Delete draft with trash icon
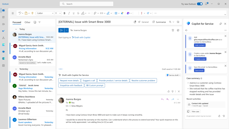The width and height of the screenshot is (229, 129). (173, 30)
